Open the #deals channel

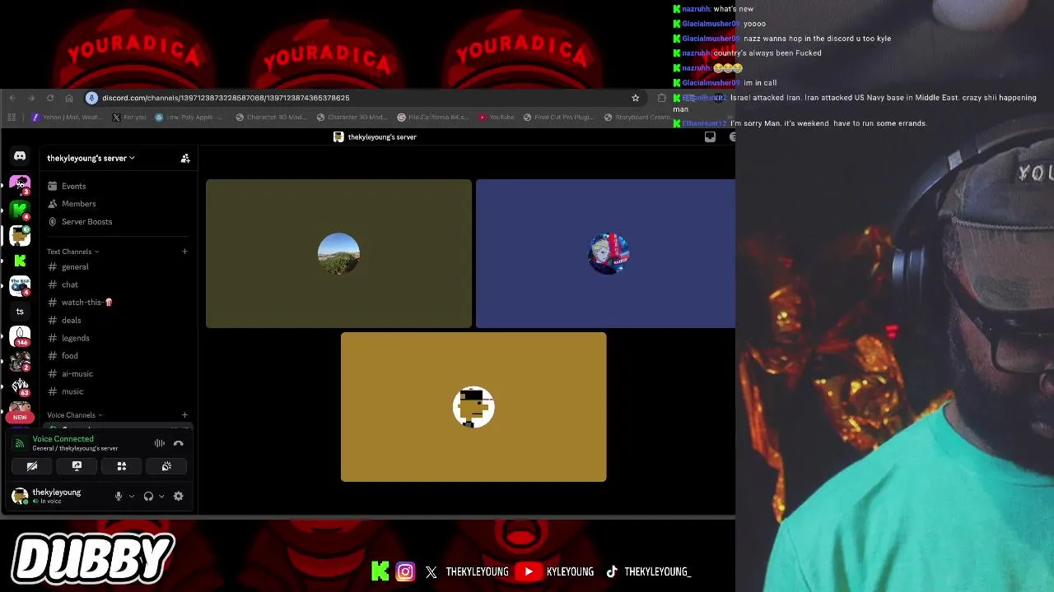[72, 321]
